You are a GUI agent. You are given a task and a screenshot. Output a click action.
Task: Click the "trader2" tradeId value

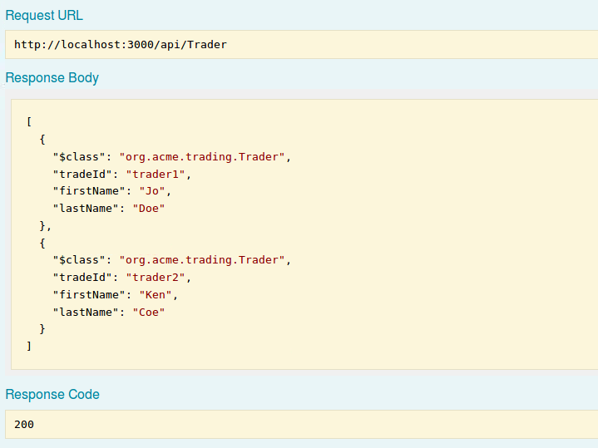(x=156, y=277)
